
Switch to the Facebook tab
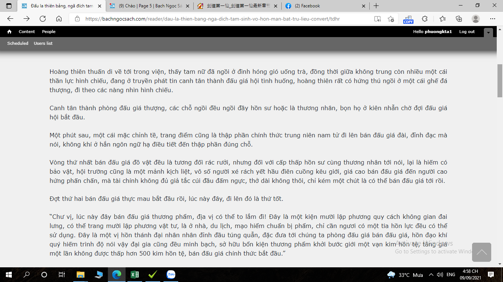click(324, 6)
